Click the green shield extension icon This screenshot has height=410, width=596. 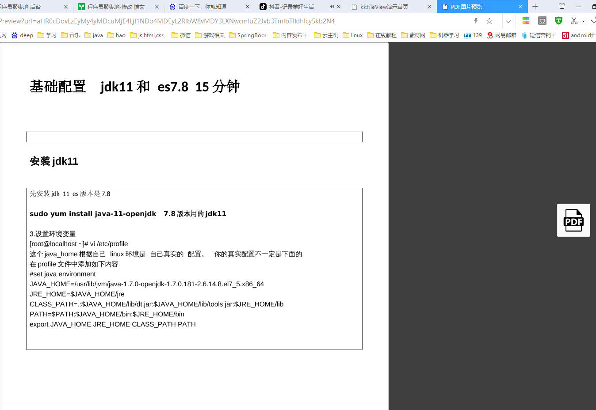pyautogui.click(x=558, y=21)
